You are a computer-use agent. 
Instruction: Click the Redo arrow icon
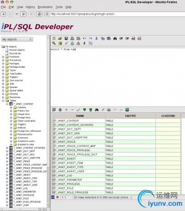(90, 38)
